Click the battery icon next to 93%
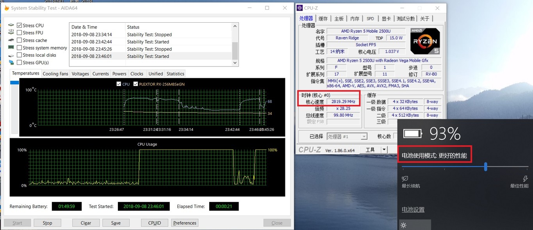This screenshot has height=230, width=533. click(413, 134)
